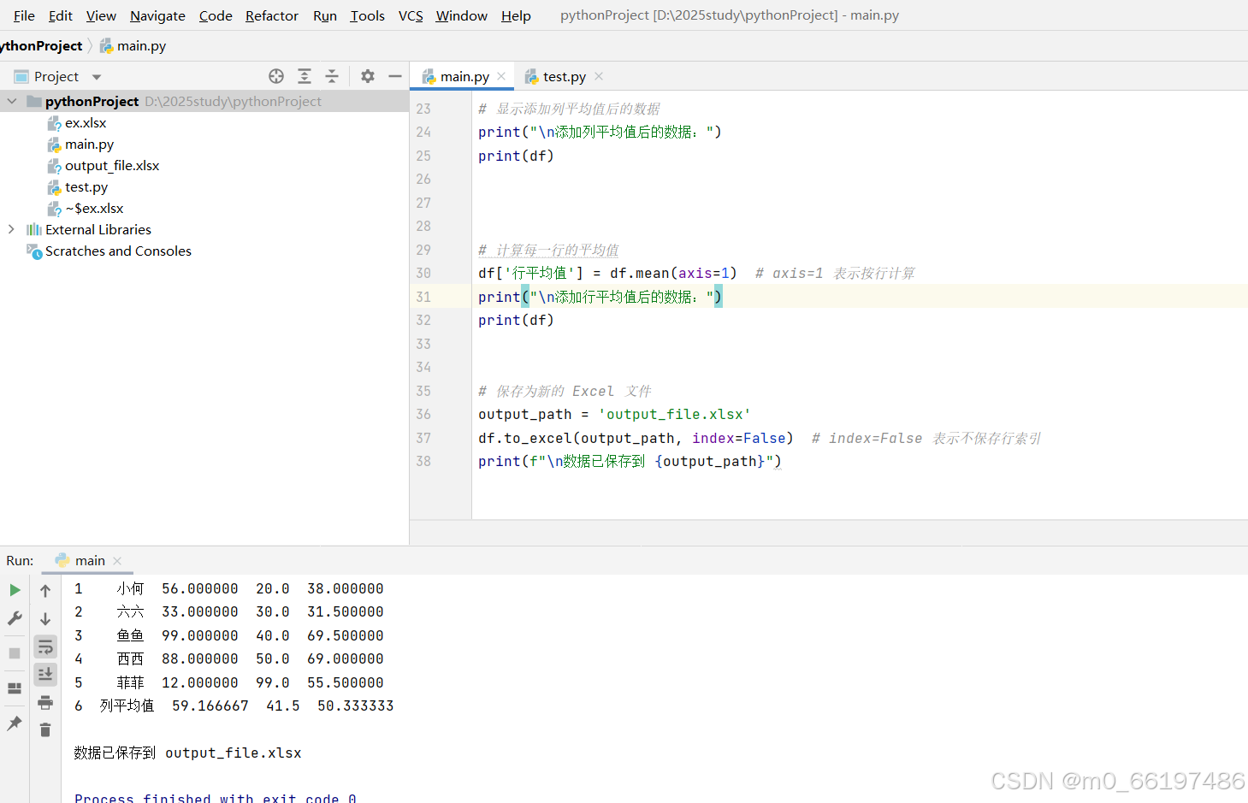Click the f-string print on line 38
The width and height of the screenshot is (1248, 803).
pos(630,461)
